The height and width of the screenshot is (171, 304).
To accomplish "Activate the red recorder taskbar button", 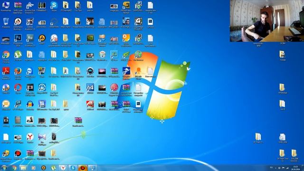I will tap(83, 168).
